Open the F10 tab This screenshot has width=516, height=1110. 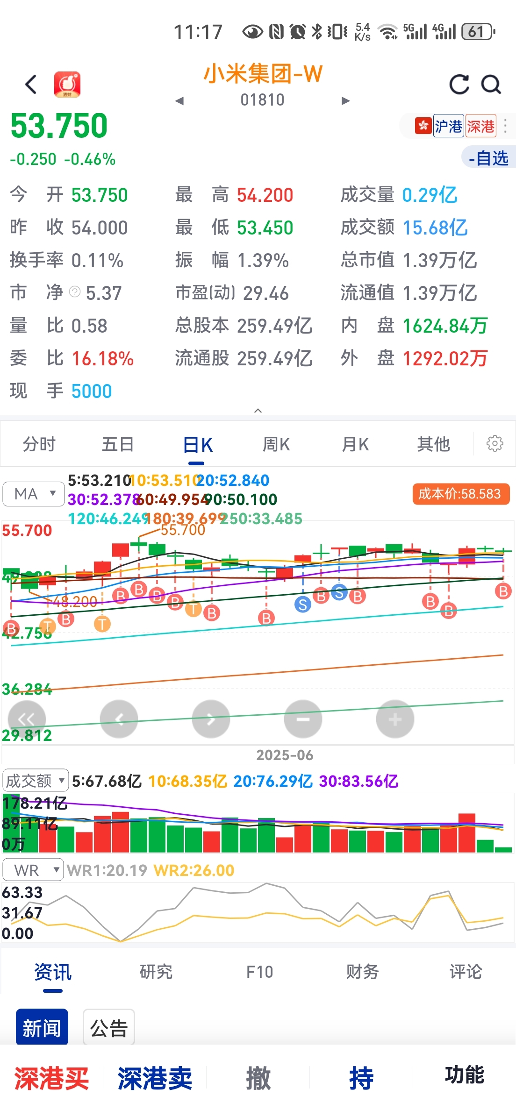[x=259, y=972]
